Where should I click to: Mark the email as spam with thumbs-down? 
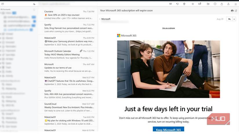[177, 4]
